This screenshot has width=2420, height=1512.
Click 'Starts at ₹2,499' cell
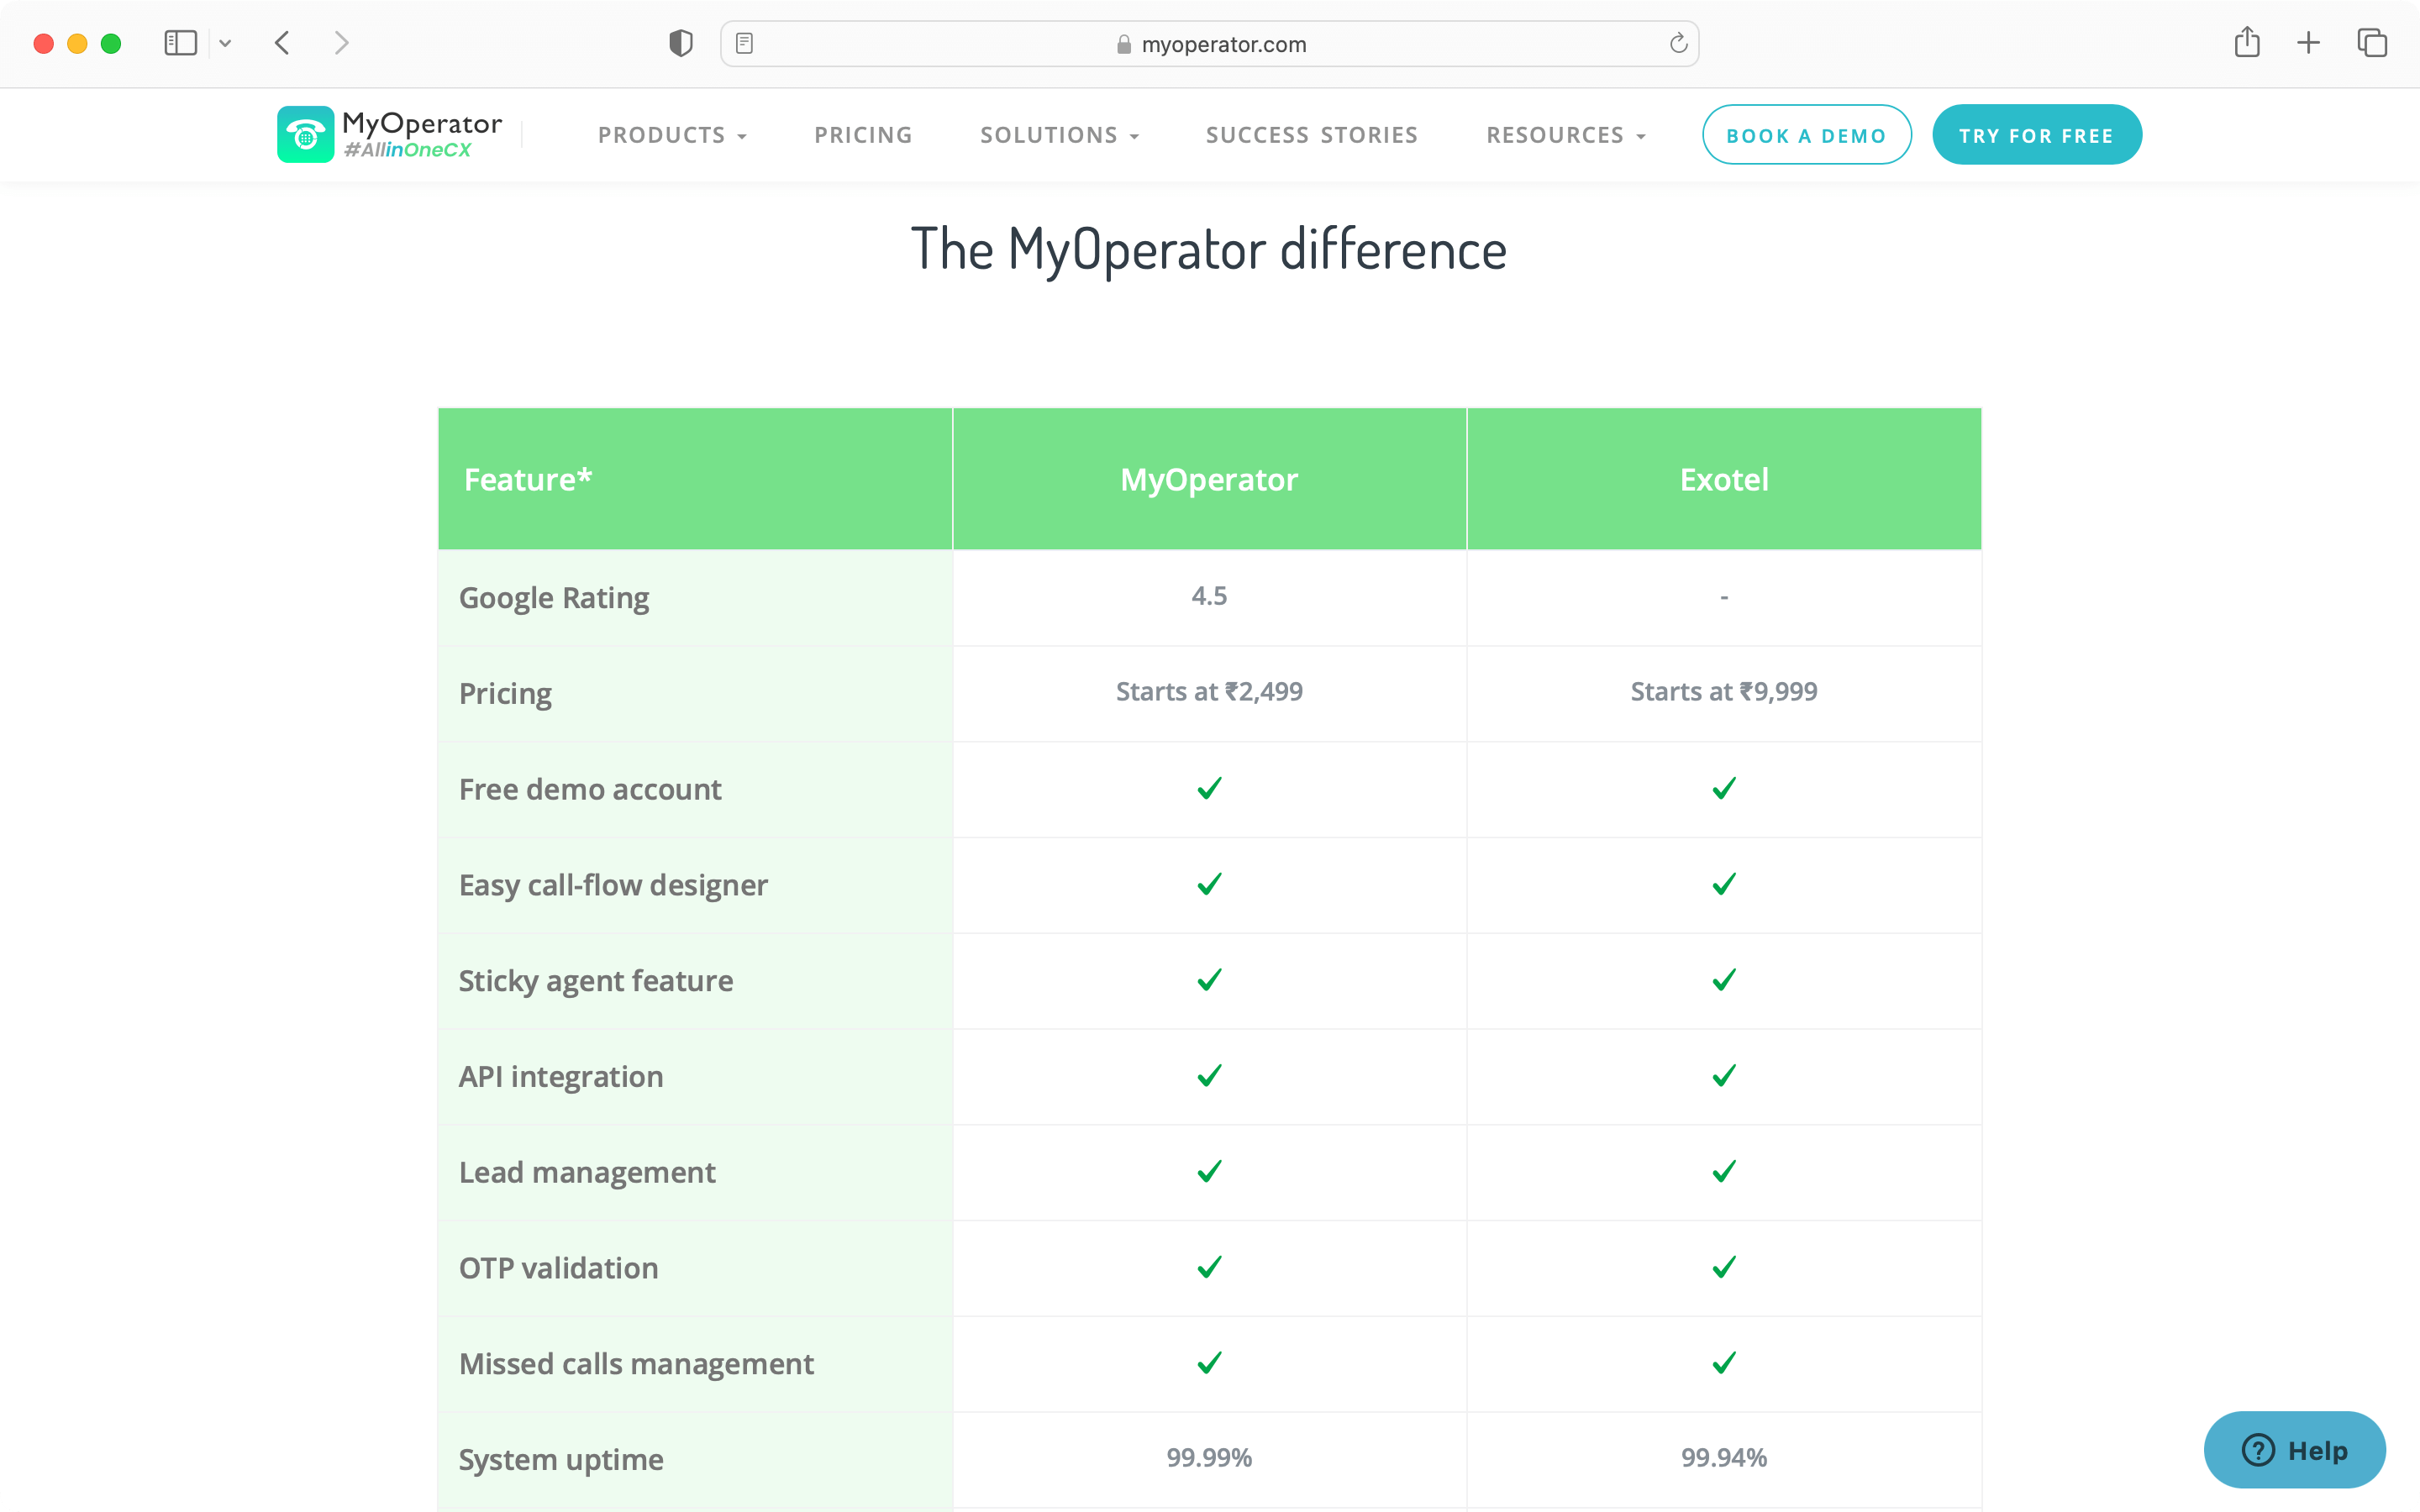pyautogui.click(x=1209, y=692)
